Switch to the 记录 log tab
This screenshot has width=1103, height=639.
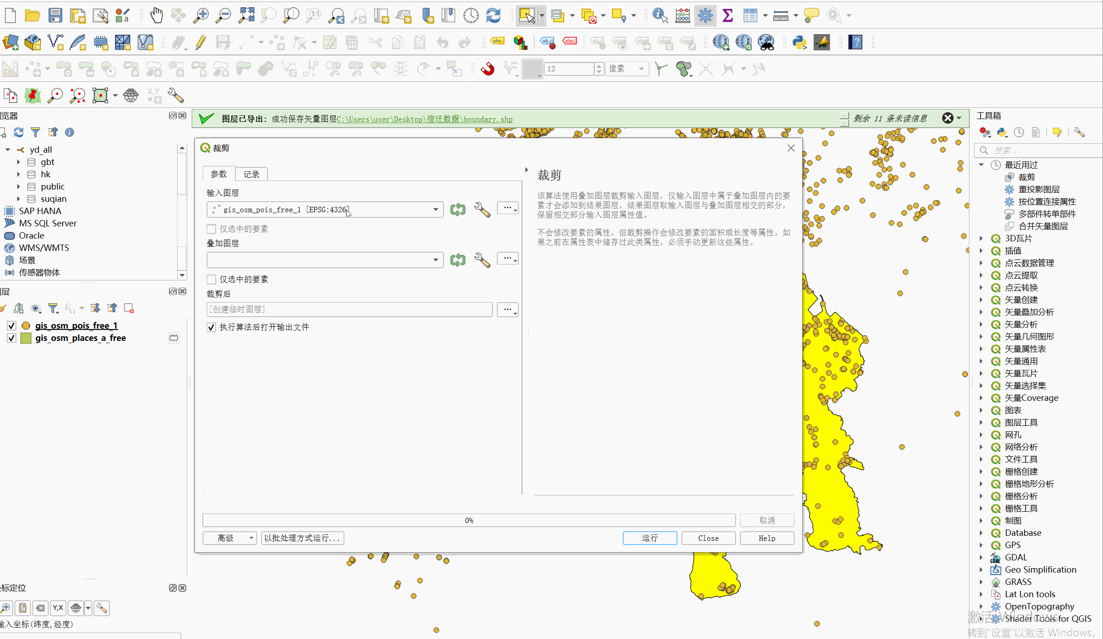251,174
